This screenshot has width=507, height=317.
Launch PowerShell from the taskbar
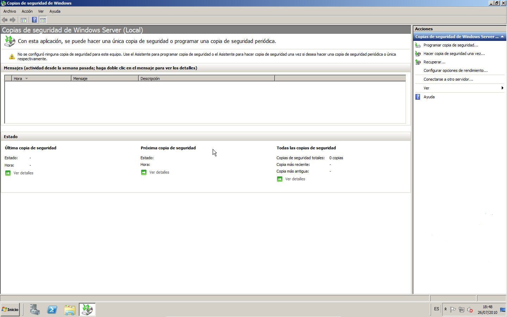tap(52, 310)
